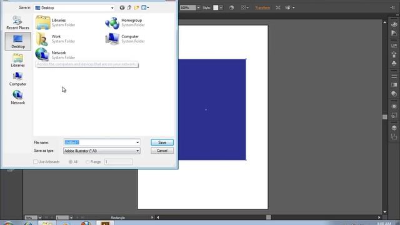Viewport: 400px width, 225px height.
Task: Open the Color panel icon
Action: [x=394, y=24]
